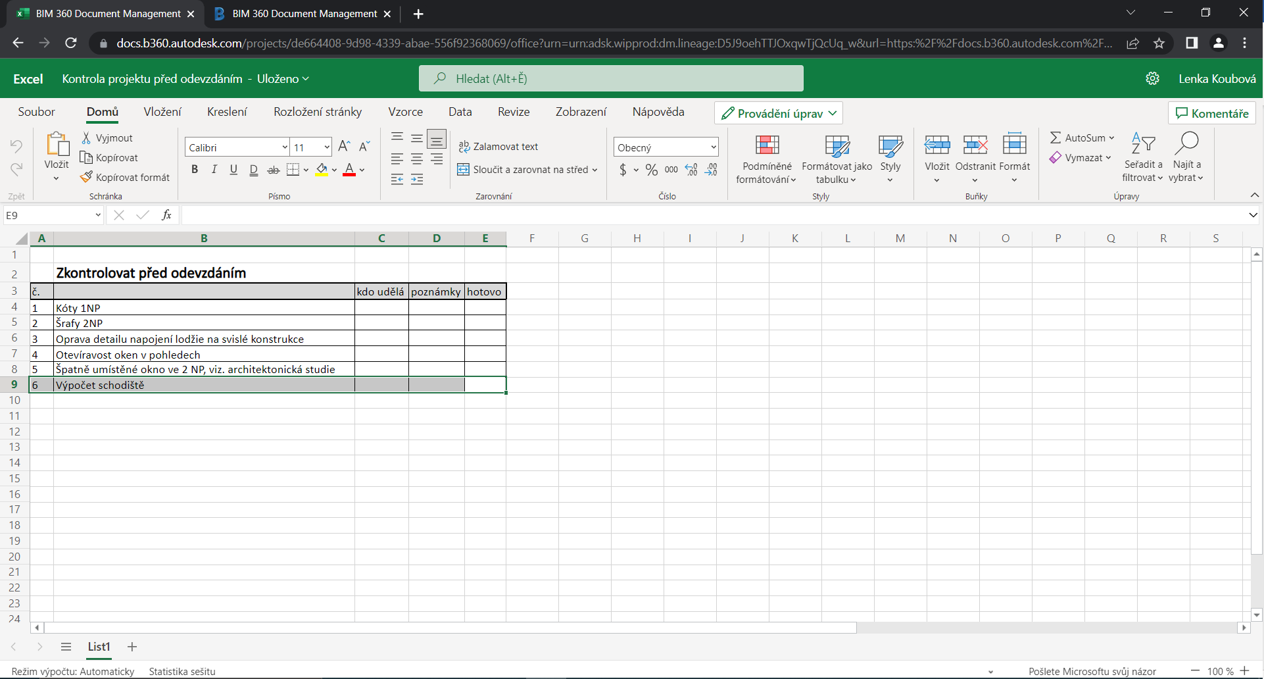Click the Merge and Center (Sloučit a zarovnat) icon
Screen dimensions: 1264x679
pyautogui.click(x=464, y=170)
